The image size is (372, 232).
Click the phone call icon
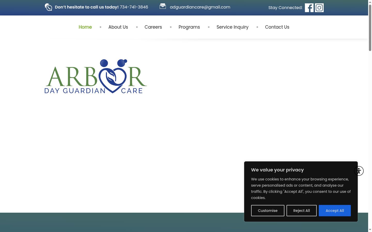point(48,7)
